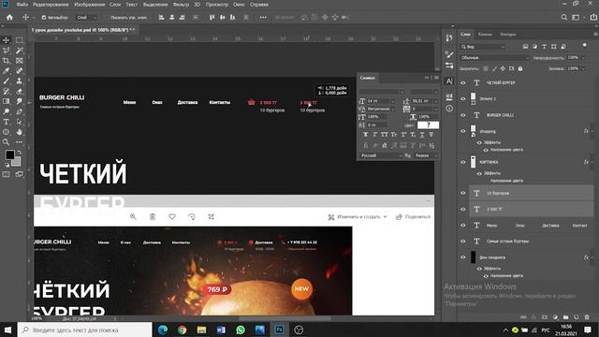Viewport: 599px width, 337px height.
Task: Select the Zoom tool in the left toolbar
Action: pyautogui.click(x=7, y=142)
